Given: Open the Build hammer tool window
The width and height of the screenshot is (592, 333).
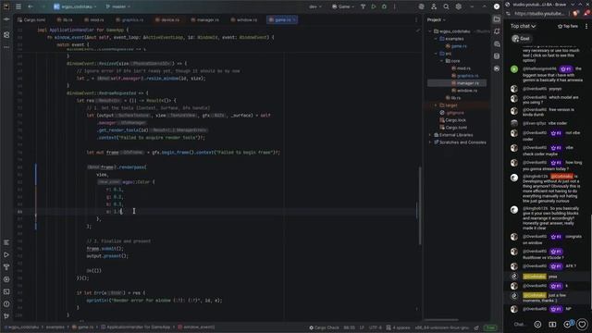Looking at the screenshot, I should (6, 267).
